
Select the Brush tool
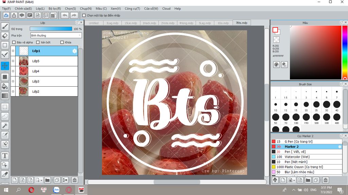point(5,26)
